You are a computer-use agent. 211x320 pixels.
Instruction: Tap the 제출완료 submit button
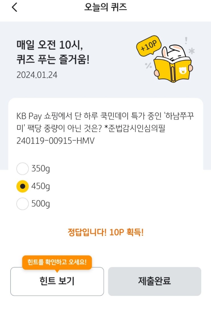[154, 281]
